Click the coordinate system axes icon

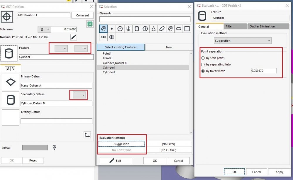[x=87, y=135]
